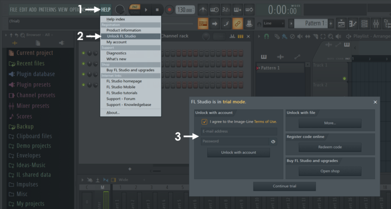Image resolution: width=391 pixels, height=209 pixels.
Task: Open the Wide mixer layout dropdown
Action: click(x=131, y=180)
